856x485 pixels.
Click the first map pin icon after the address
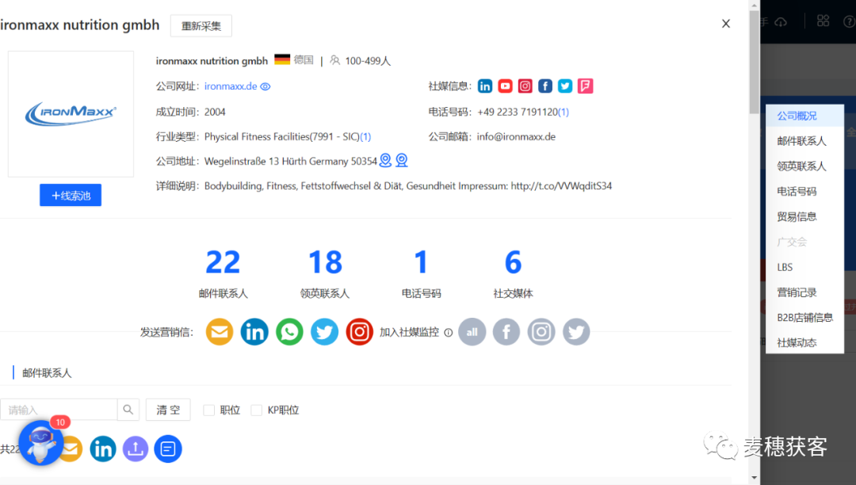click(x=385, y=160)
